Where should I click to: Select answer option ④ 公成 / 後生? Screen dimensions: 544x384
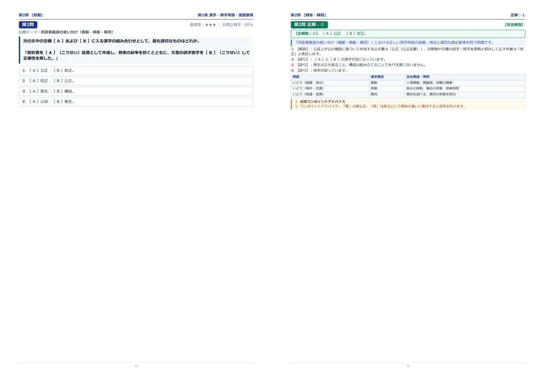pyautogui.click(x=136, y=102)
